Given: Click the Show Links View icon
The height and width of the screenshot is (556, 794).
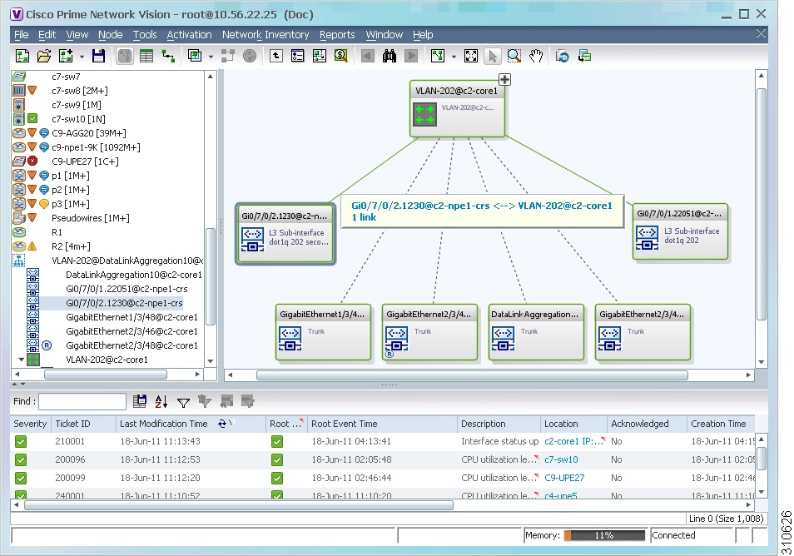Looking at the screenshot, I should [168, 56].
